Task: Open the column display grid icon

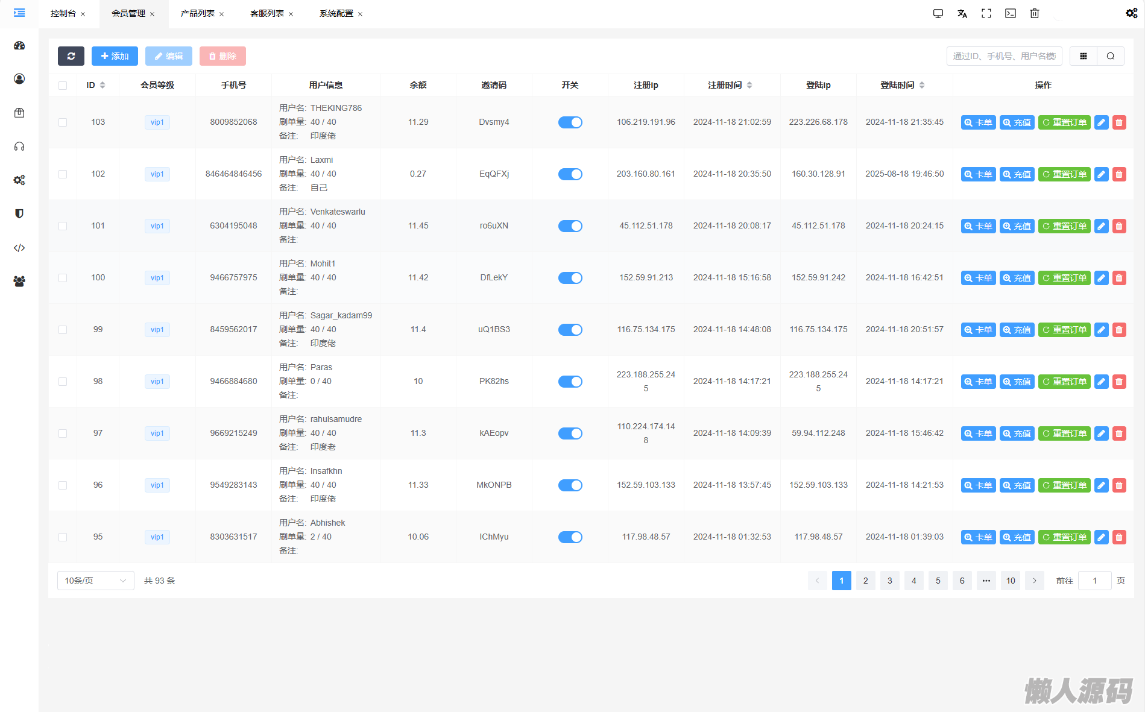Action: (1083, 56)
